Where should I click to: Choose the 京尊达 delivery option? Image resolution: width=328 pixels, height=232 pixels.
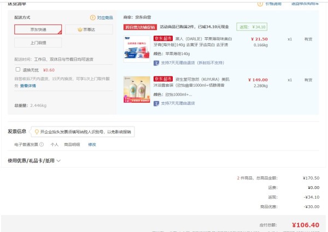click(89, 29)
